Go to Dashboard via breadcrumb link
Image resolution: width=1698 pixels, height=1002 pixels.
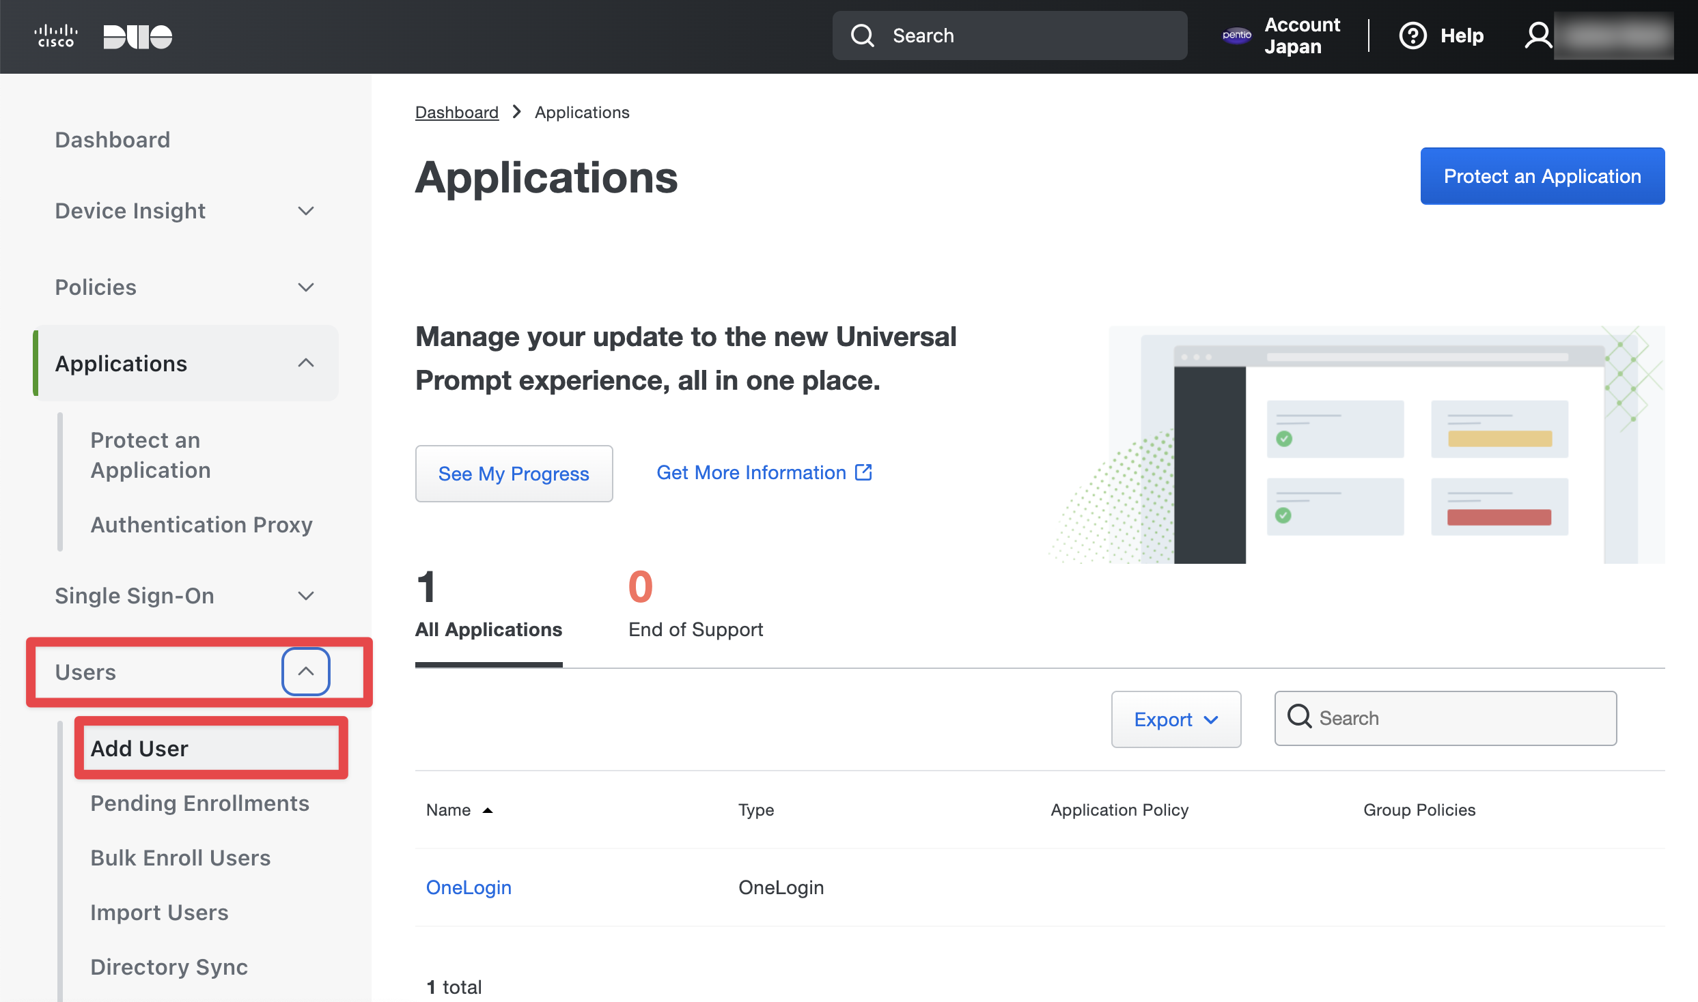(457, 112)
